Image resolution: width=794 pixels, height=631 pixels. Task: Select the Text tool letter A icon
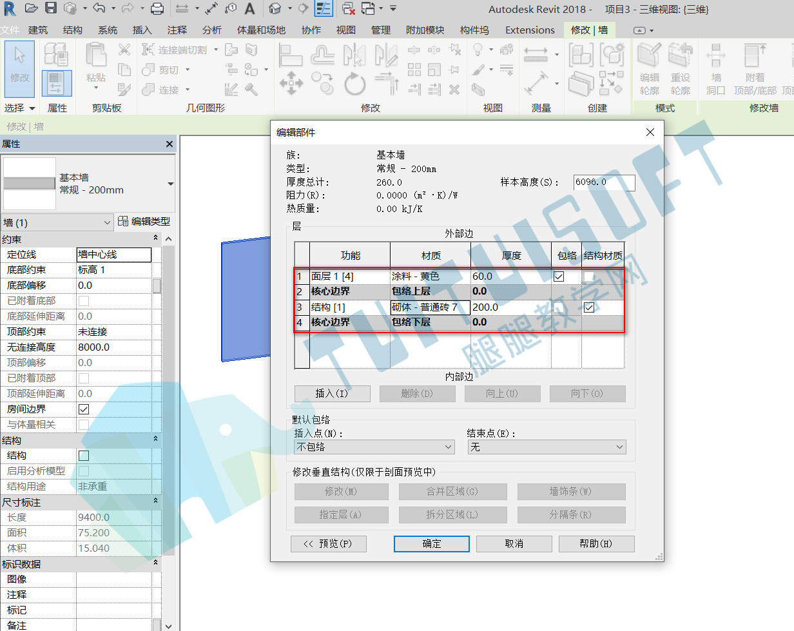(249, 8)
